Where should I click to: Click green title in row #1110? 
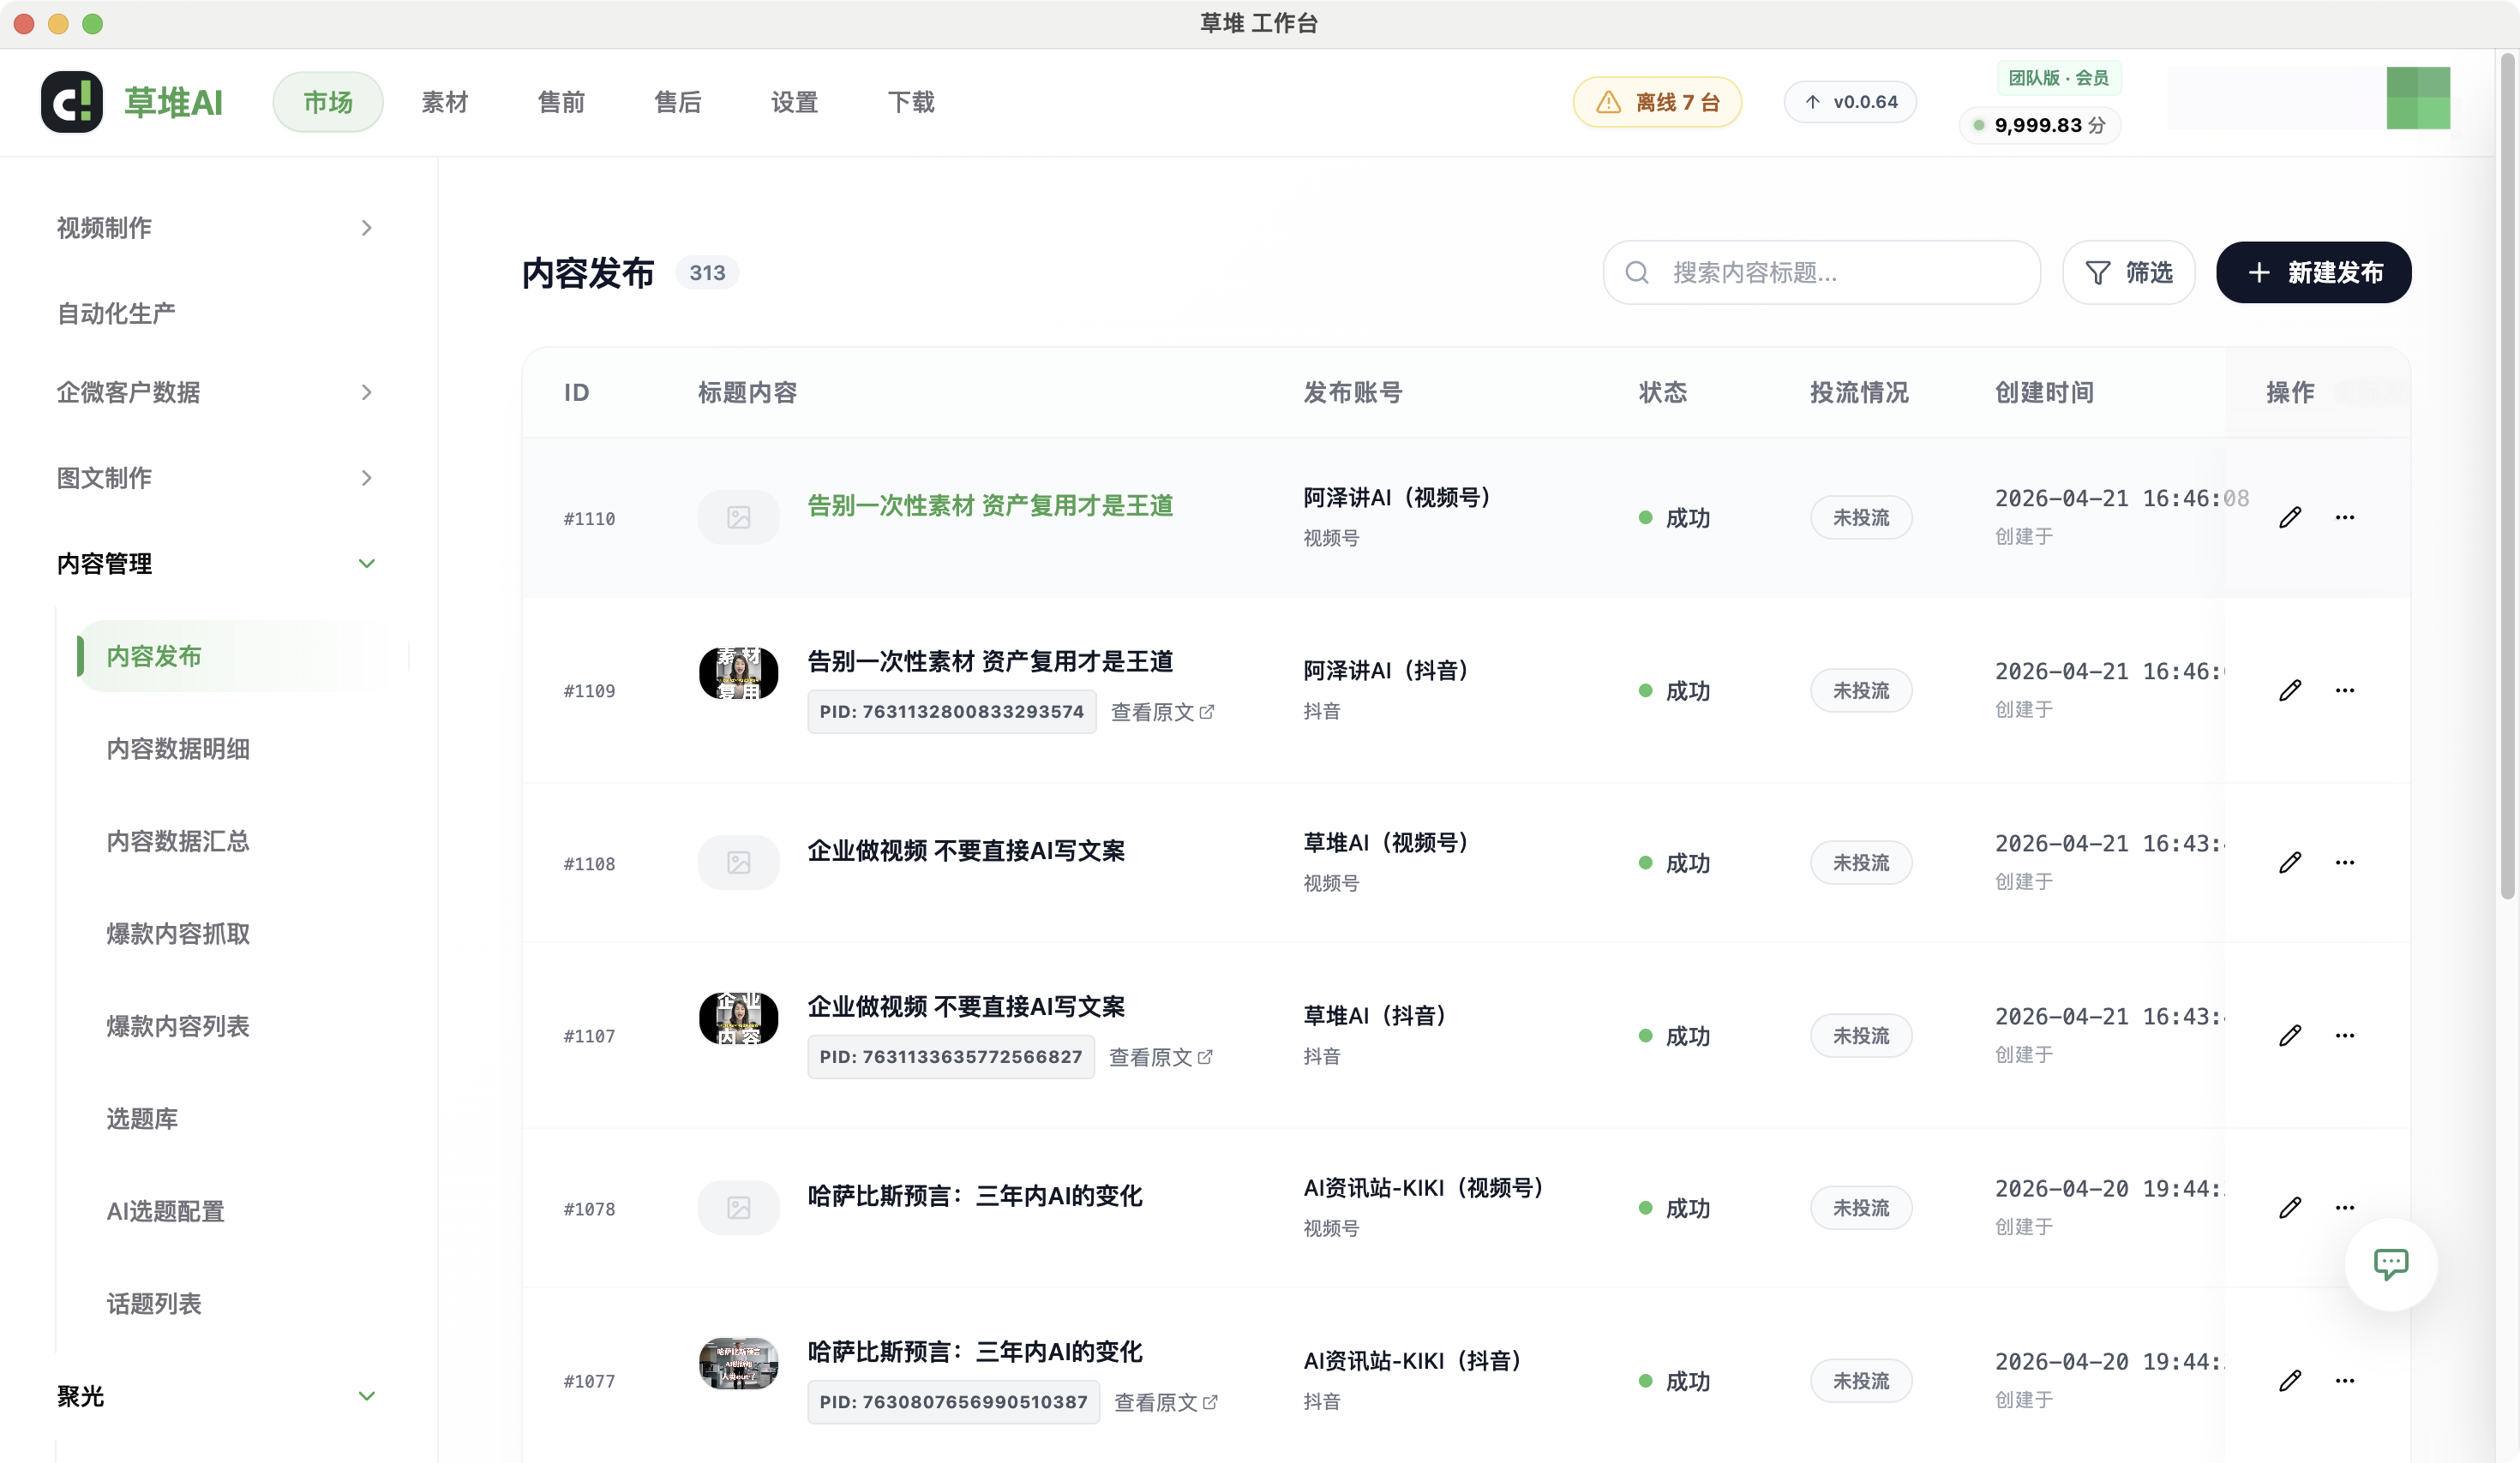coord(990,505)
